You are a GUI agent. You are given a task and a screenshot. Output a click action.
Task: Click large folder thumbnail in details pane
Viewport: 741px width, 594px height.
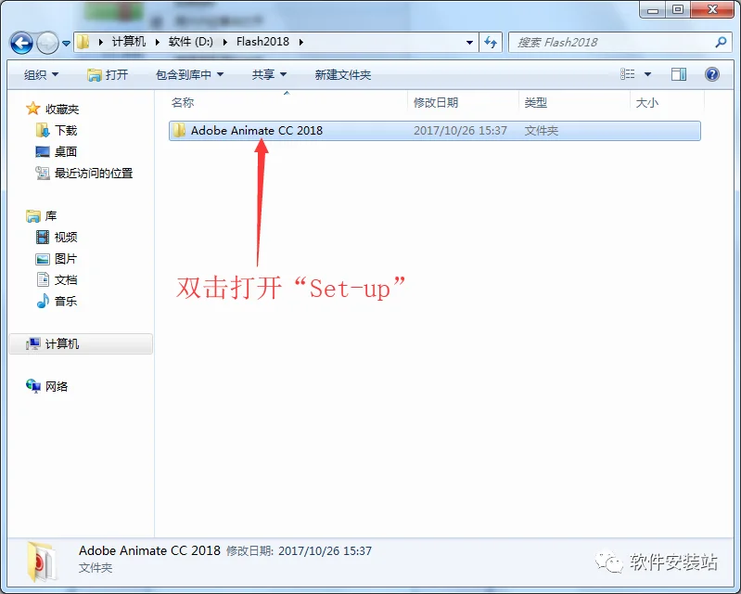pos(42,561)
